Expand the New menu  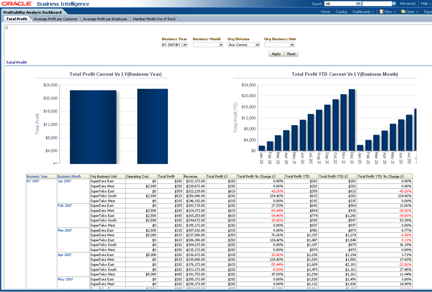[x=389, y=12]
